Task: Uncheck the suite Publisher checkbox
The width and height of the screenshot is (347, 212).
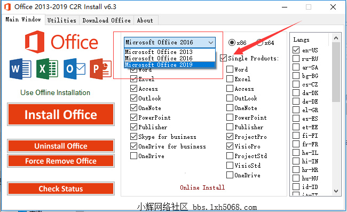Action: 133,127
